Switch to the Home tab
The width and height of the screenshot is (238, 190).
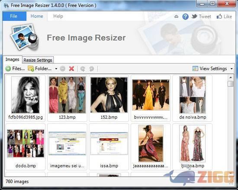[37, 16]
